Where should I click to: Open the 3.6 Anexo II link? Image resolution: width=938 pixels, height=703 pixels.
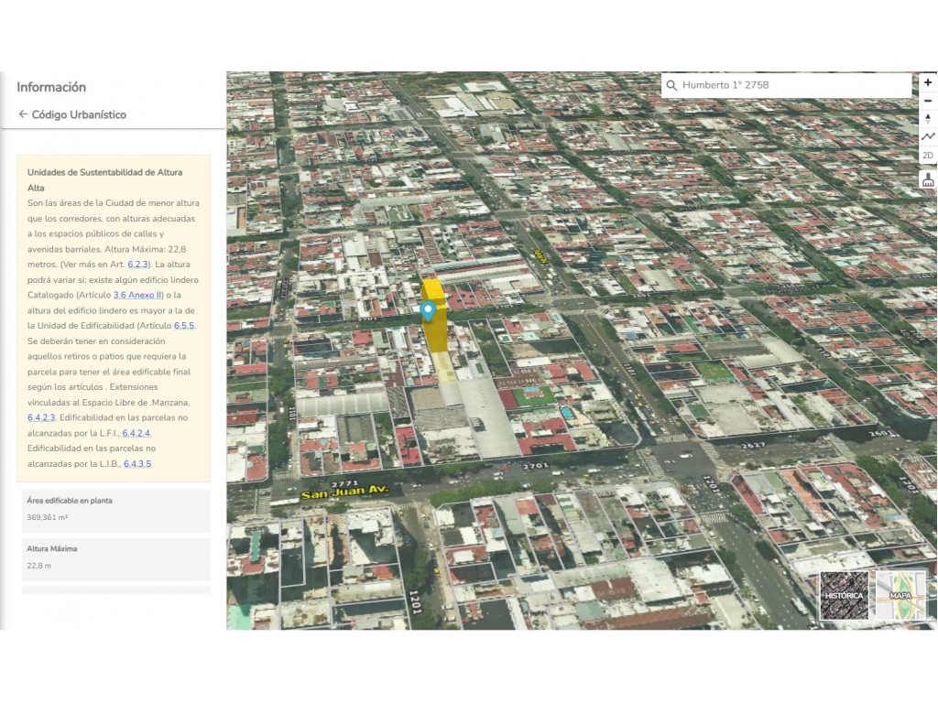coord(137,295)
